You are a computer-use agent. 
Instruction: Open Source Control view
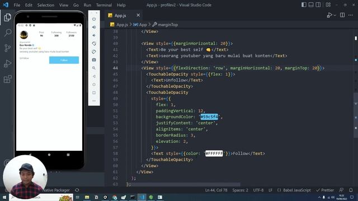click(x=7, y=48)
